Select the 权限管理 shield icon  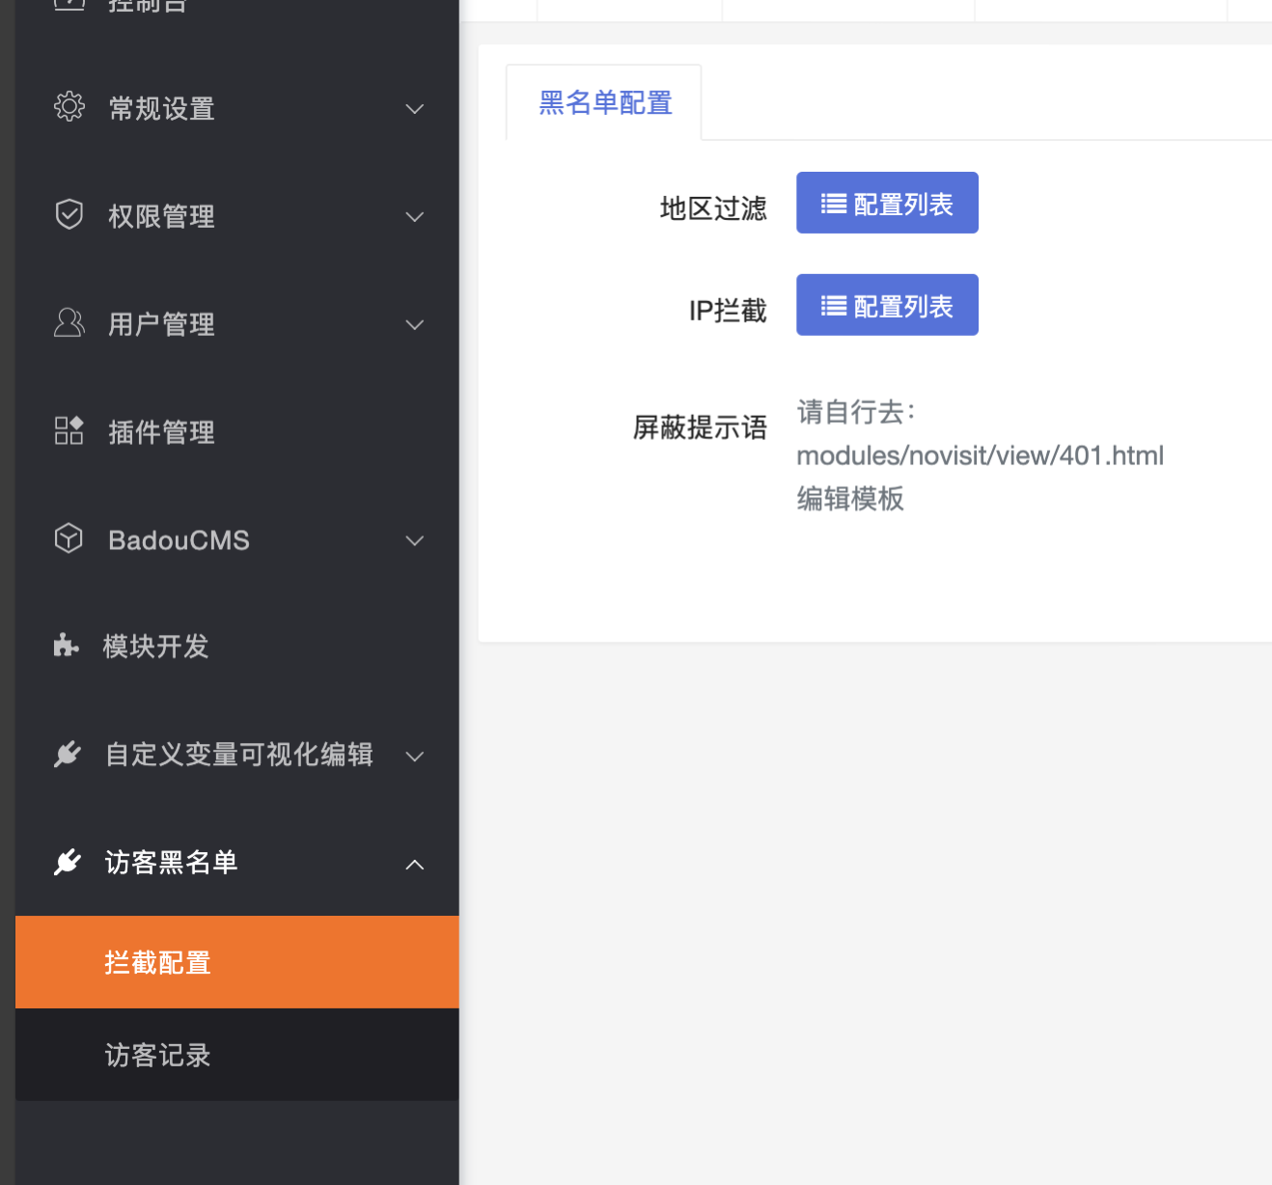coord(69,214)
